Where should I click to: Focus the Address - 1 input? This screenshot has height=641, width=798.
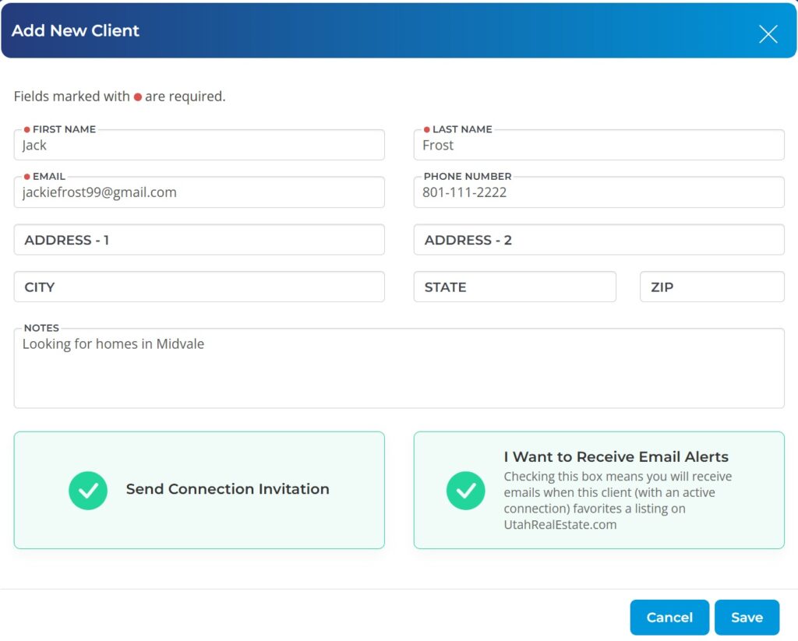(x=199, y=240)
